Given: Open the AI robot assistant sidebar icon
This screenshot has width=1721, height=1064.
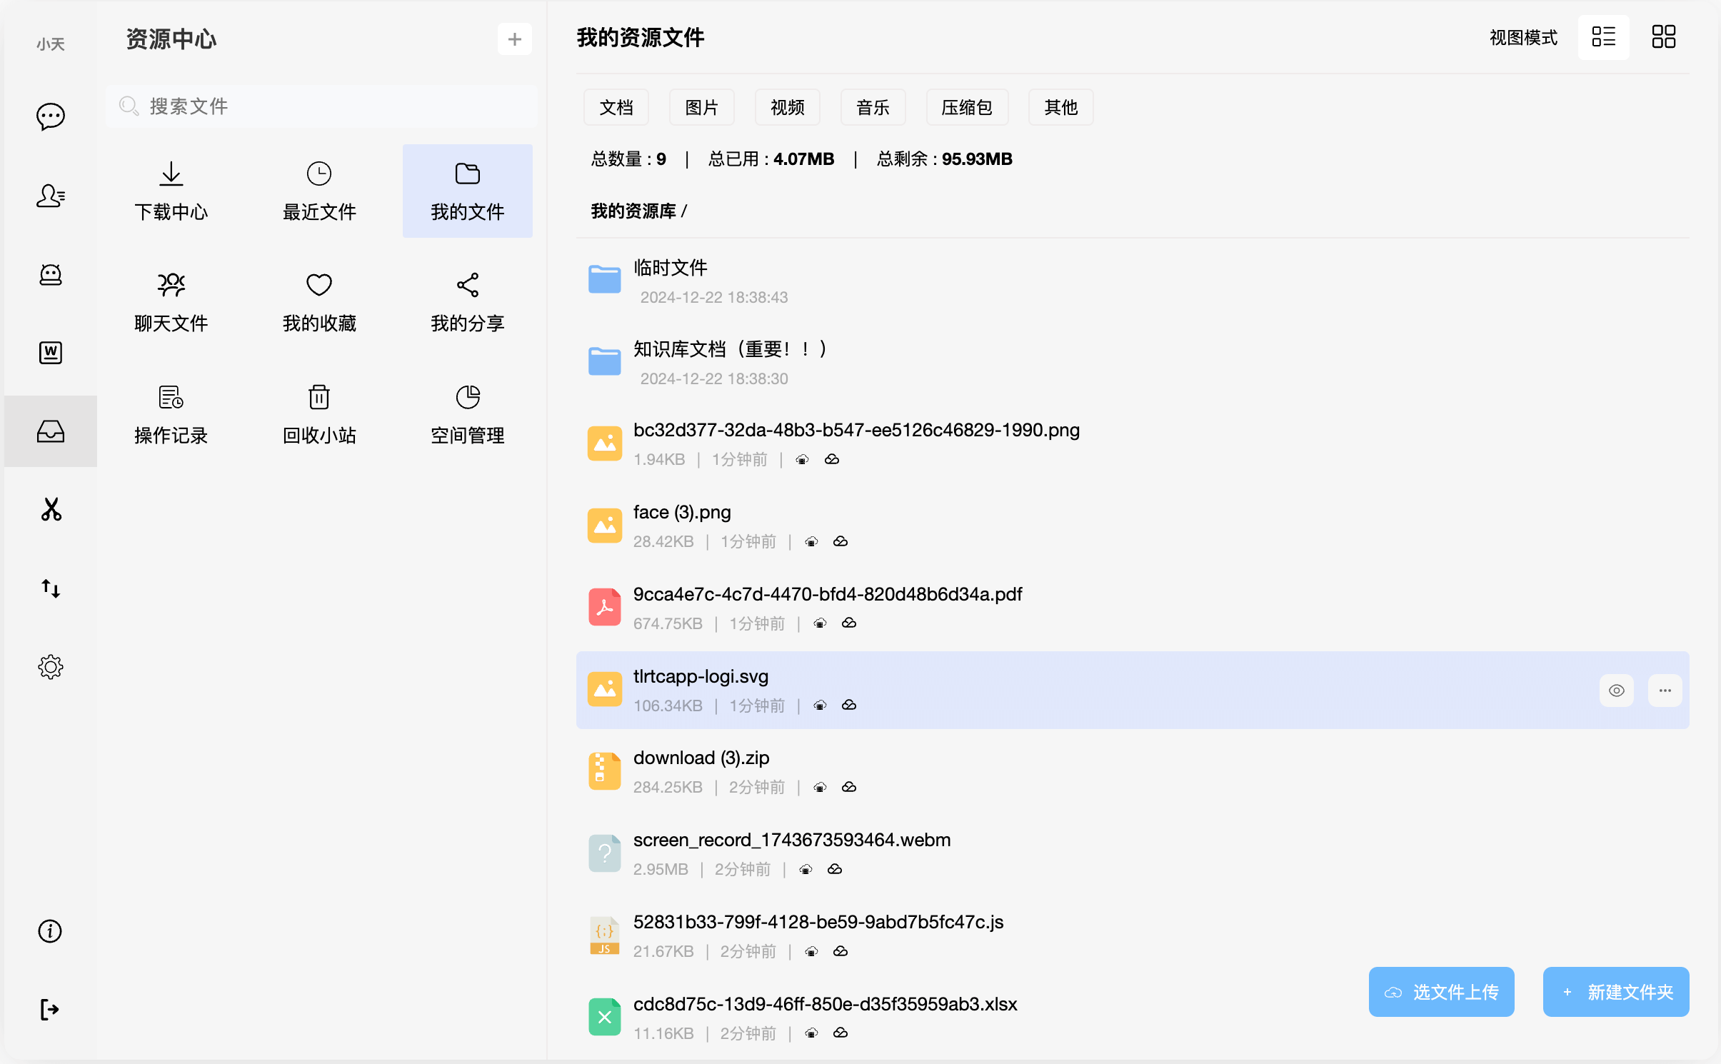Looking at the screenshot, I should coord(50,274).
